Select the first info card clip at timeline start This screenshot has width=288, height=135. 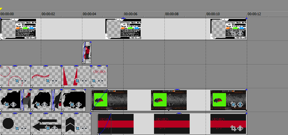pos(18,29)
